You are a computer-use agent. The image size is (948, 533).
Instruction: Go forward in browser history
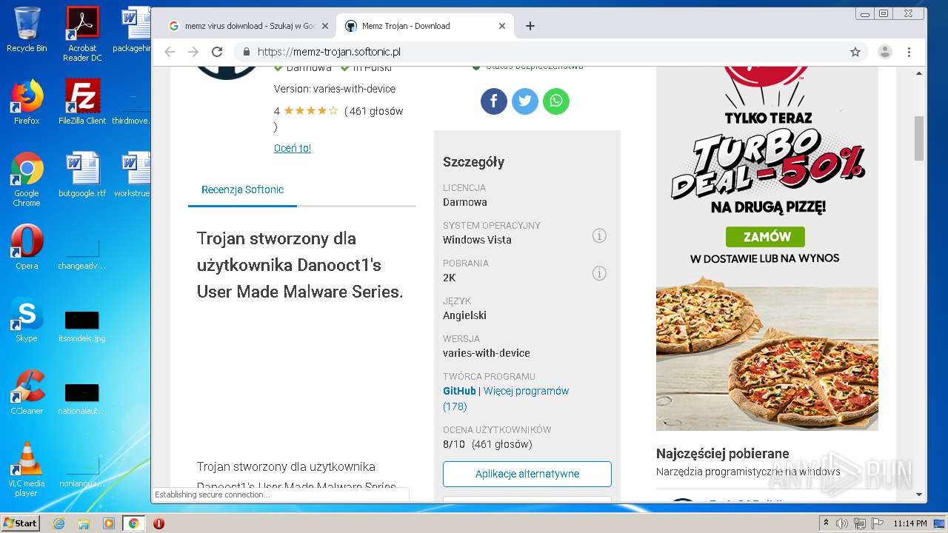point(193,52)
